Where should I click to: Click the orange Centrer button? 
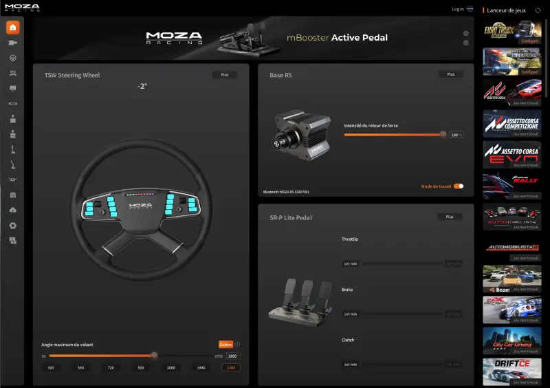click(226, 345)
